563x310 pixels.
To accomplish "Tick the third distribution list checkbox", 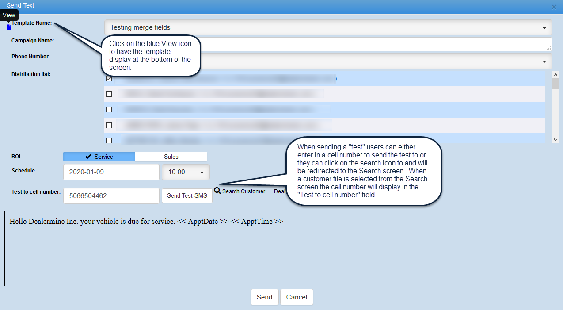I will pyautogui.click(x=109, y=110).
